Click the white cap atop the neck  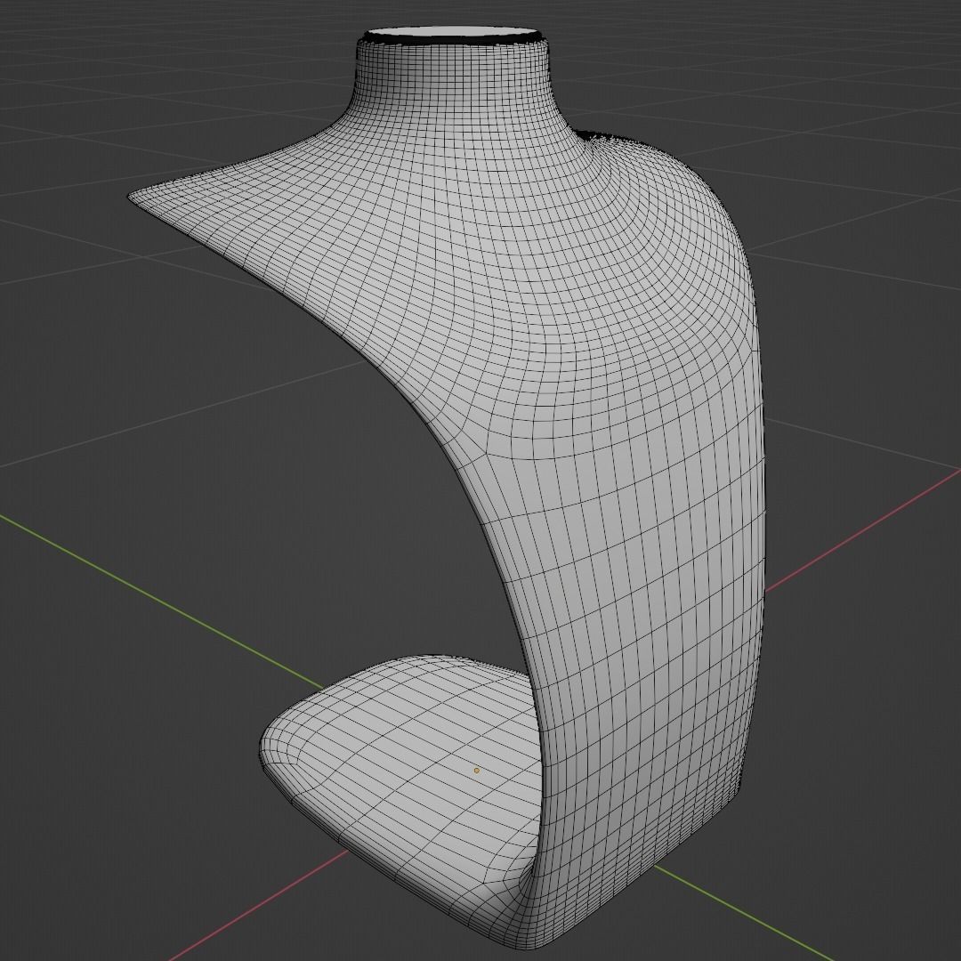[452, 33]
